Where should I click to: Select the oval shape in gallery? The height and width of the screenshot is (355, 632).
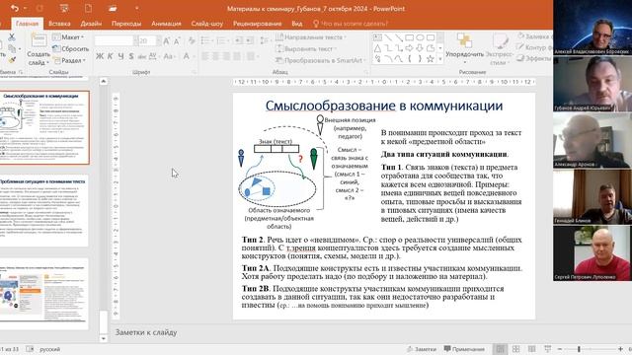(x=420, y=37)
